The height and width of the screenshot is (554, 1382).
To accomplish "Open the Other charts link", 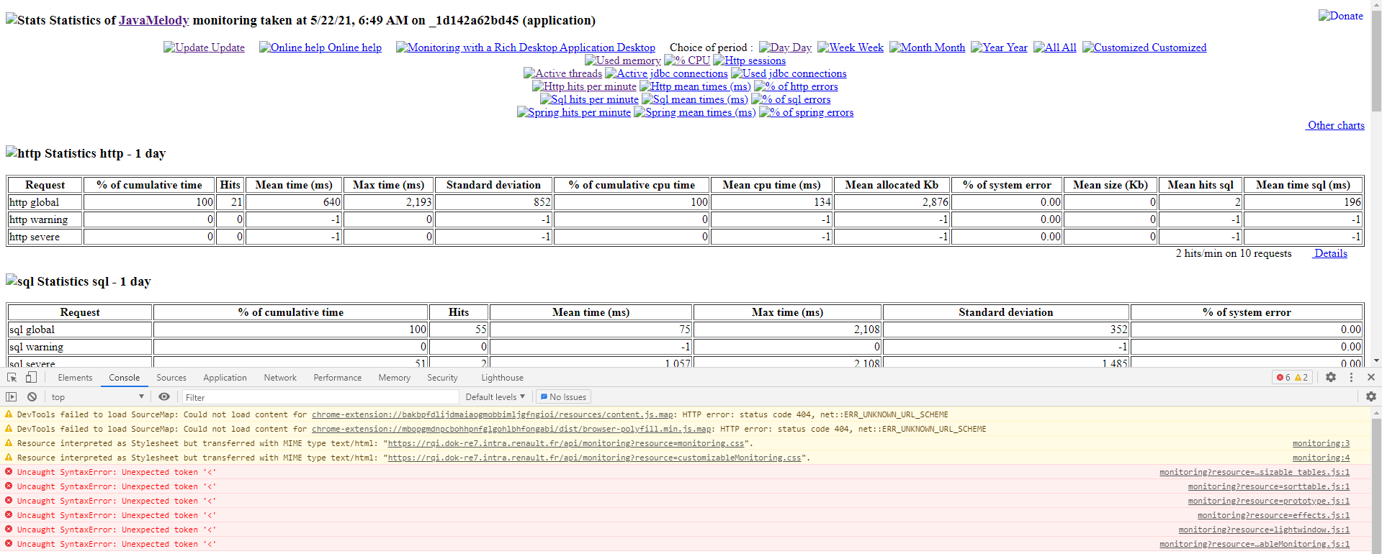I will 1335,125.
